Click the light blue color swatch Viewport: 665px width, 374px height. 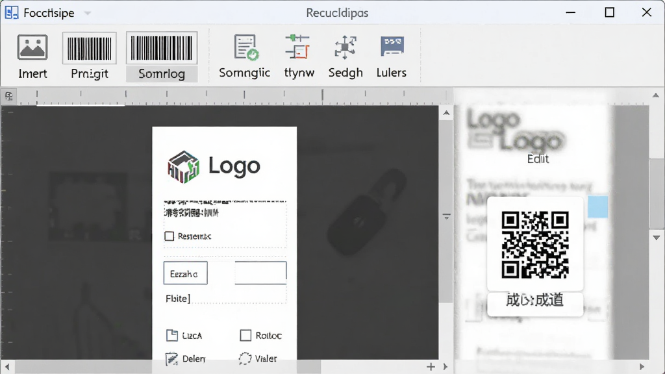598,207
